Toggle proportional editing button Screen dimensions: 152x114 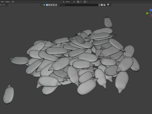tap(85, 2)
